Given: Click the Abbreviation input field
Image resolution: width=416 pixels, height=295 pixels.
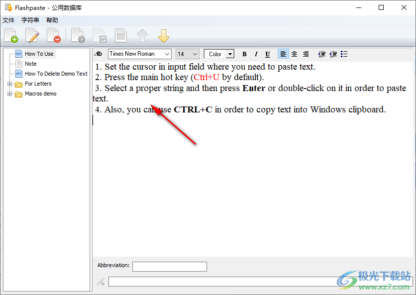Looking at the screenshot, I should click(170, 267).
